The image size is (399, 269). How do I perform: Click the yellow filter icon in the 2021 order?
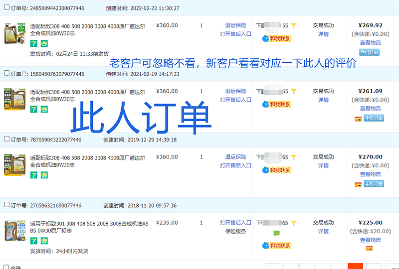[x=294, y=92]
